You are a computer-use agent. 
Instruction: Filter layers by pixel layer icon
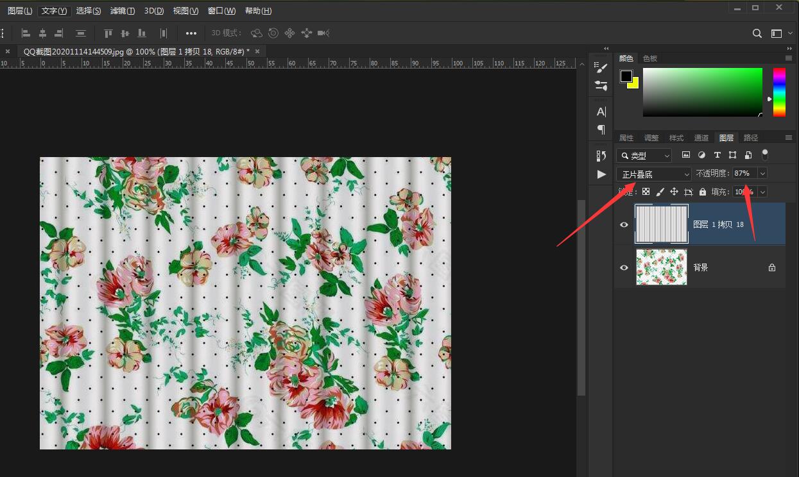685,155
